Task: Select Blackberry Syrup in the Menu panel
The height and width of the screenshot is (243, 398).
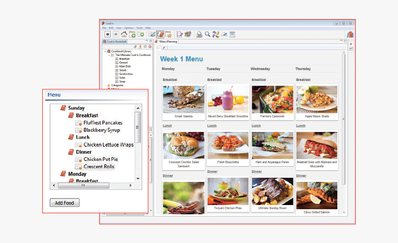Action: (101, 130)
